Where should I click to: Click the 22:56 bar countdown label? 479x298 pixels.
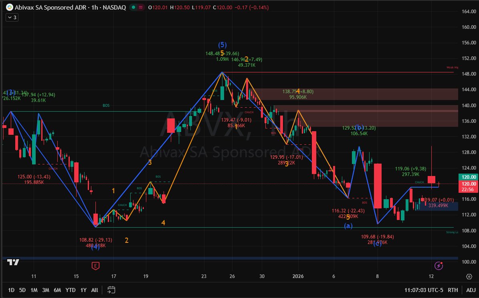468,190
